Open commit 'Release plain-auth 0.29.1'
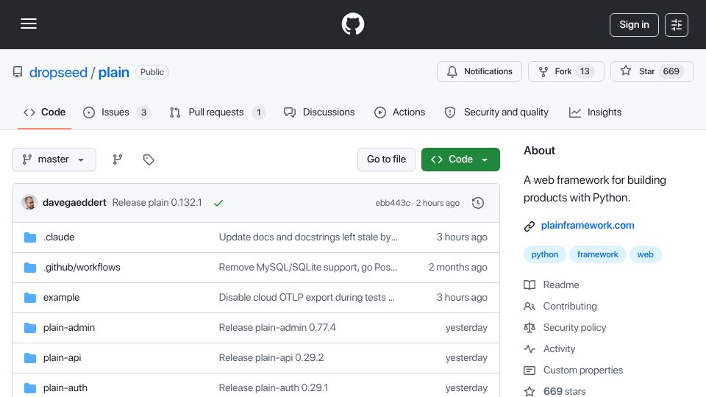The image size is (706, 397). point(274,388)
